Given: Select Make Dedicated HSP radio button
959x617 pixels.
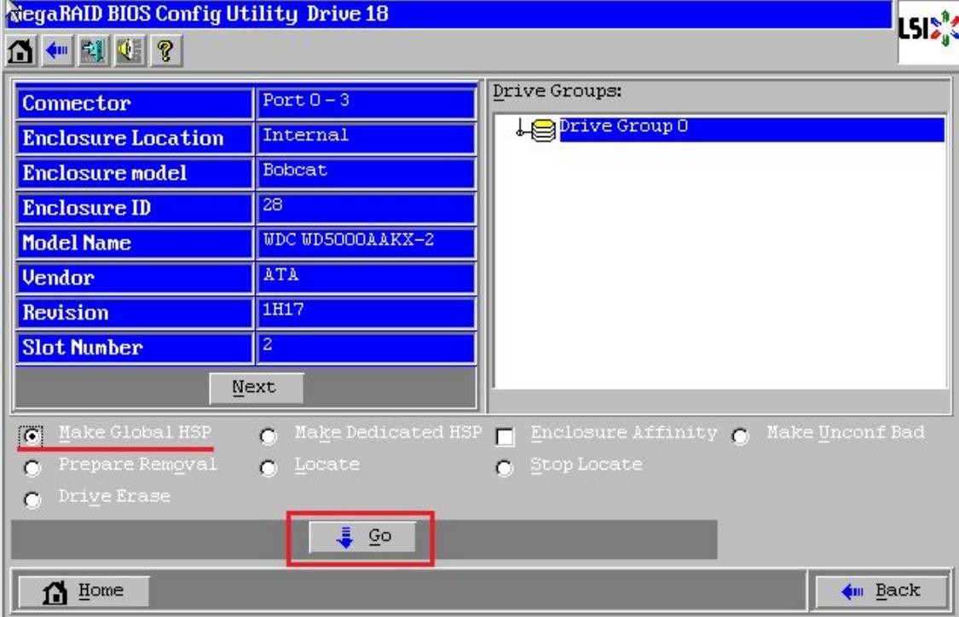Looking at the screenshot, I should click(x=268, y=436).
